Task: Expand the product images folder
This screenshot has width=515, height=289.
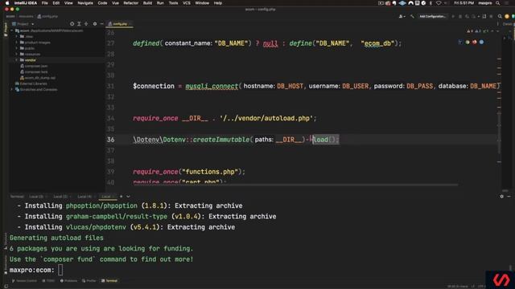Action: point(17,43)
